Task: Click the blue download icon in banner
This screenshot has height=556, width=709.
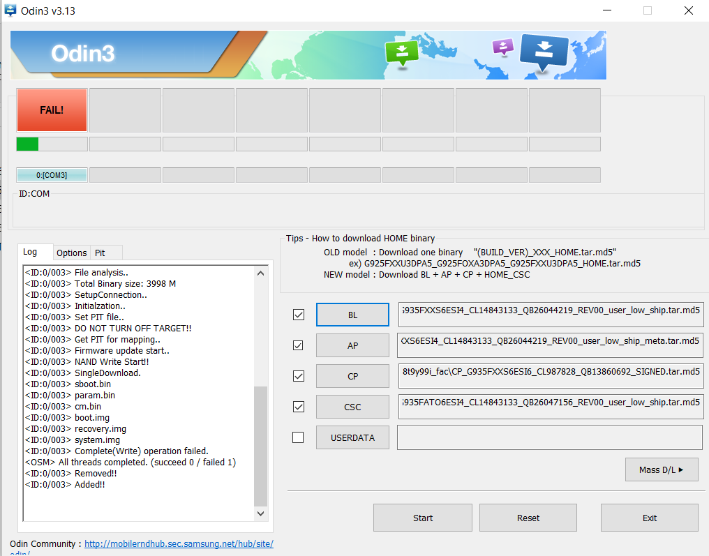Action: click(x=544, y=53)
